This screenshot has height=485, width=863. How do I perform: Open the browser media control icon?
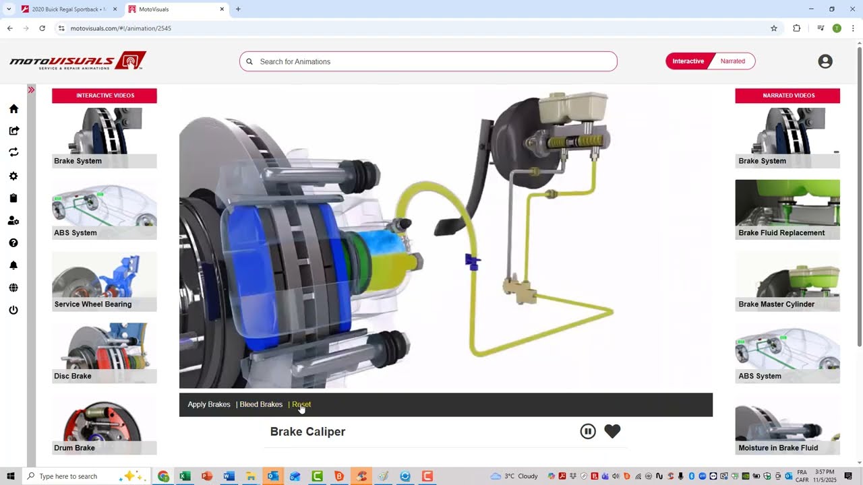821,28
